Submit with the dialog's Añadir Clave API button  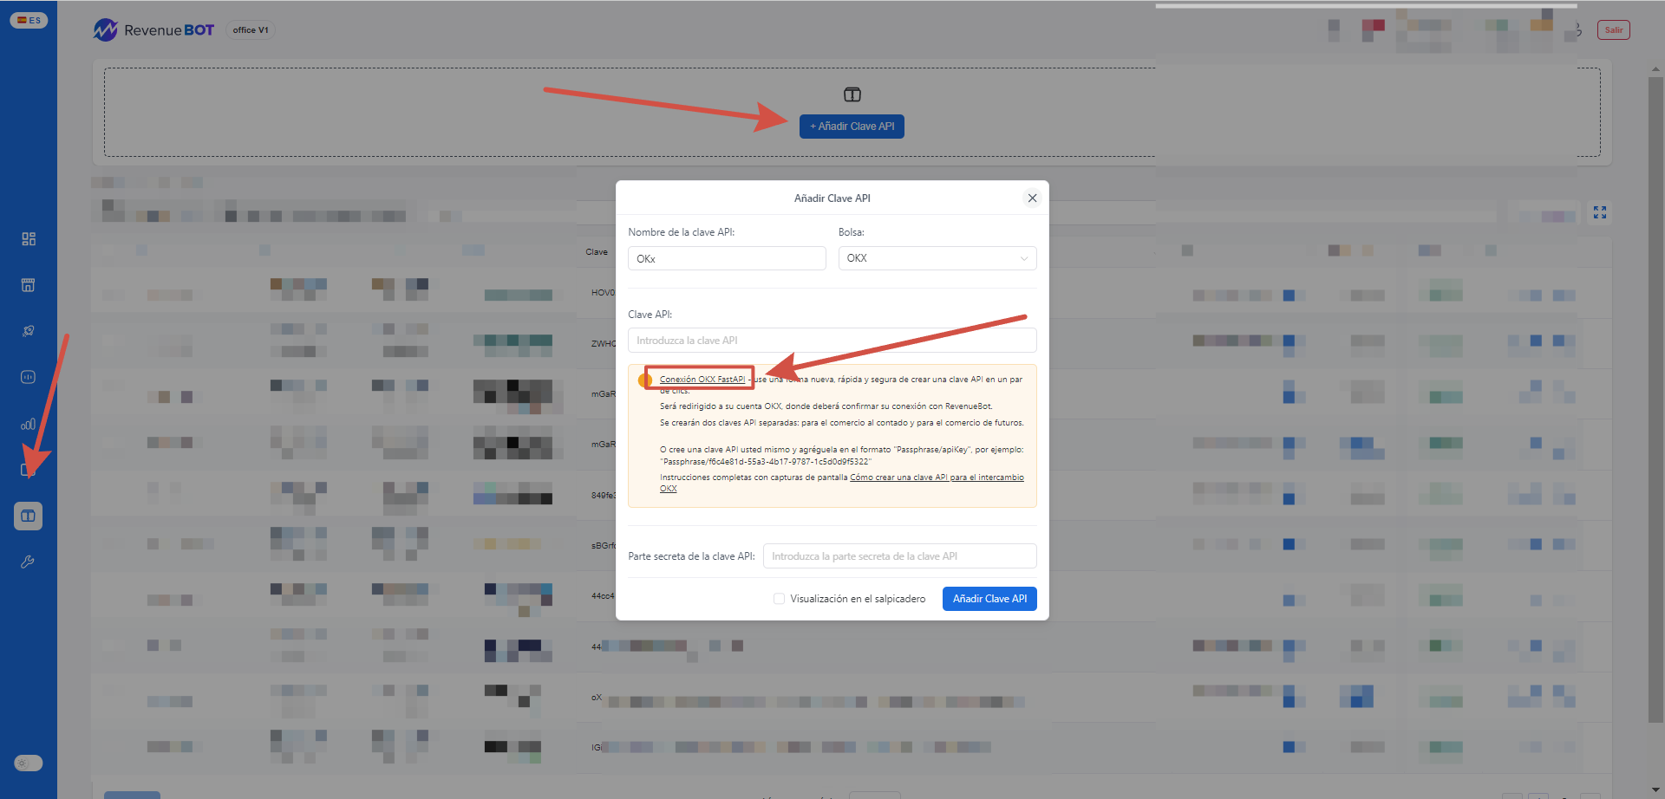[989, 599]
